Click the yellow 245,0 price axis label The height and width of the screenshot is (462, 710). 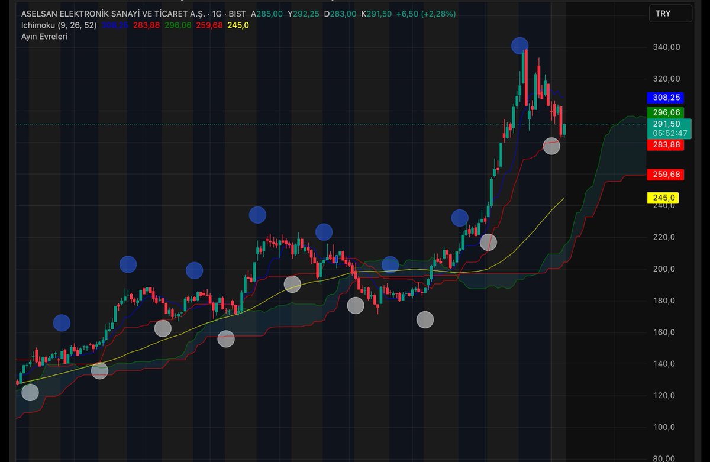point(663,198)
